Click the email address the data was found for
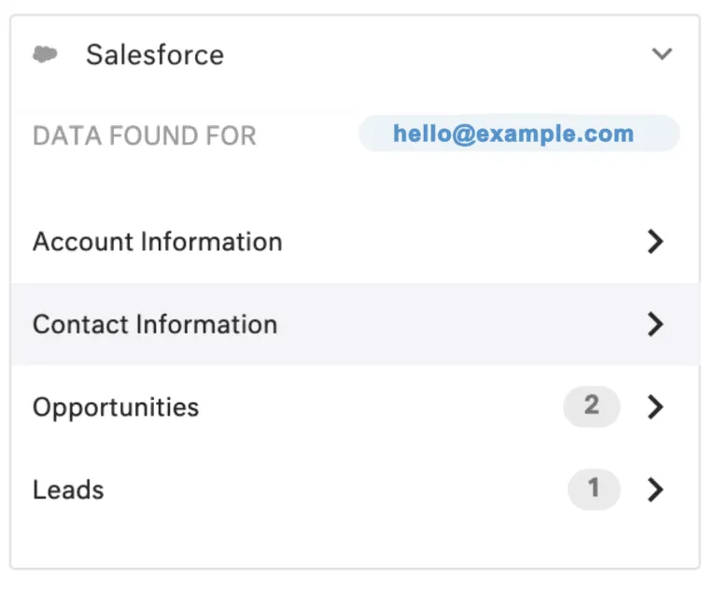The height and width of the screenshot is (593, 717). click(x=513, y=134)
